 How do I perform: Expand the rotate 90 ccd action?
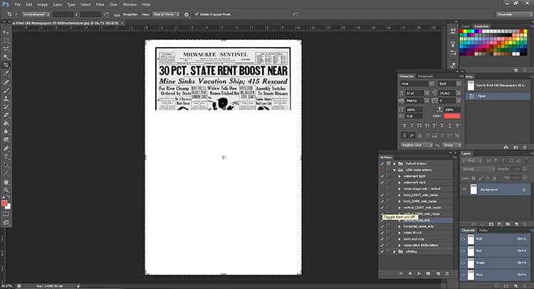(400, 233)
